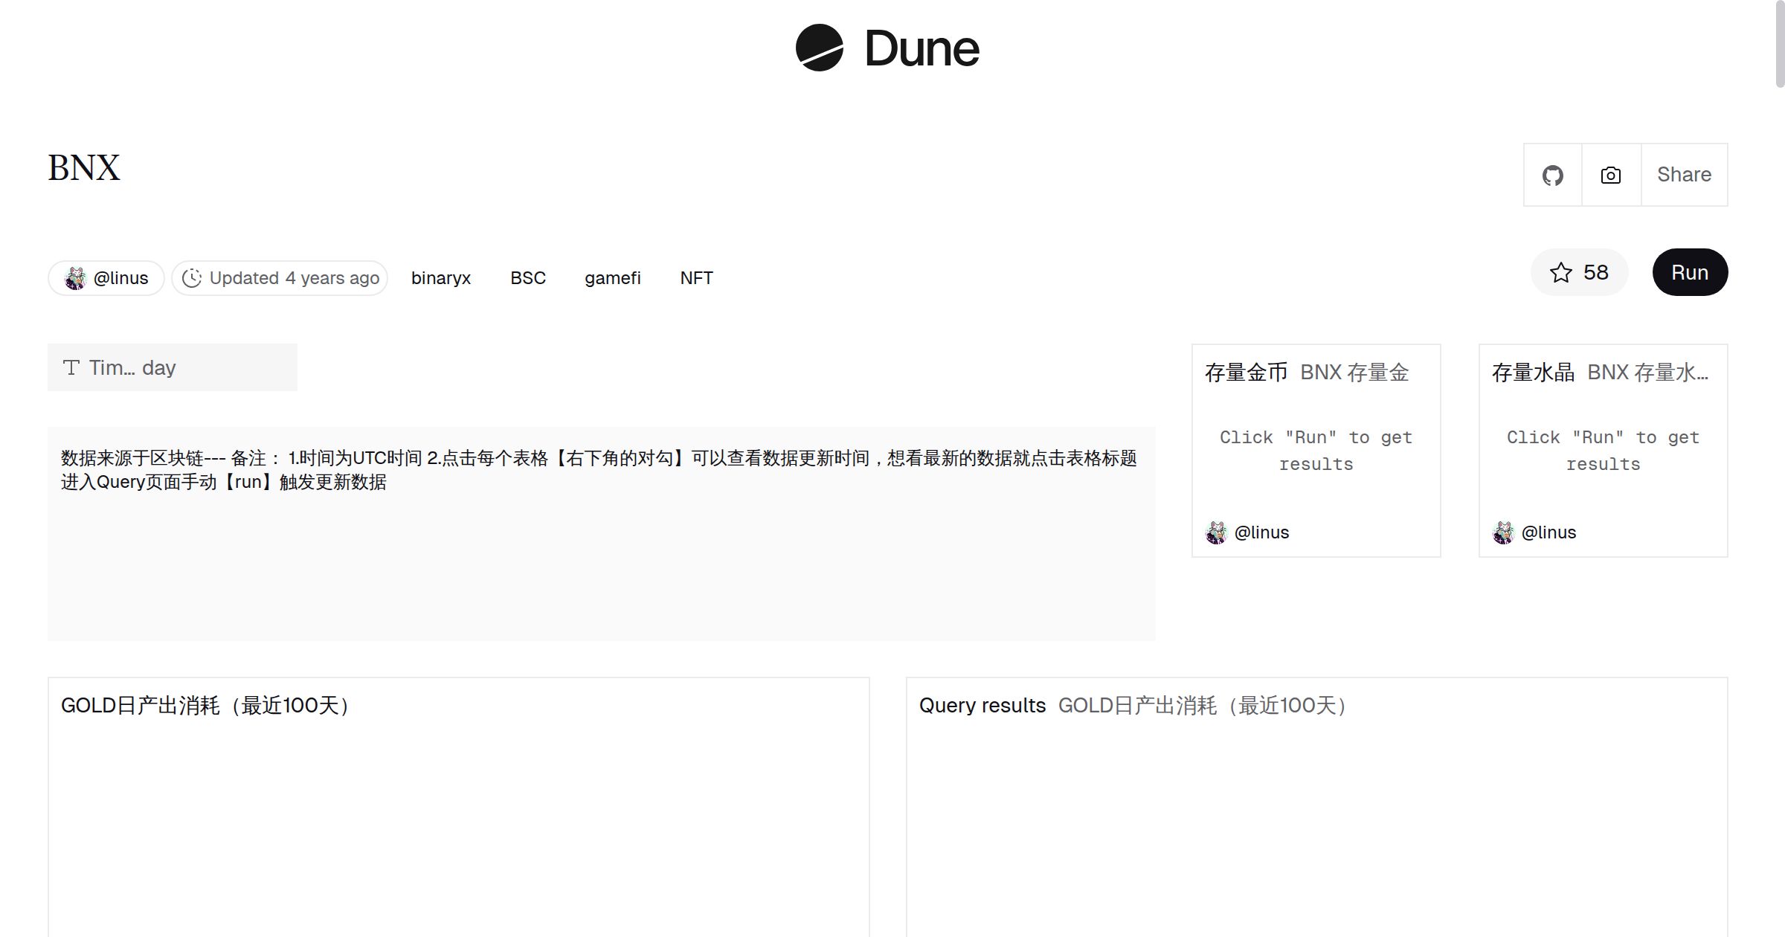Click the clock icon beside Updated
1785x937 pixels.
coord(192,278)
